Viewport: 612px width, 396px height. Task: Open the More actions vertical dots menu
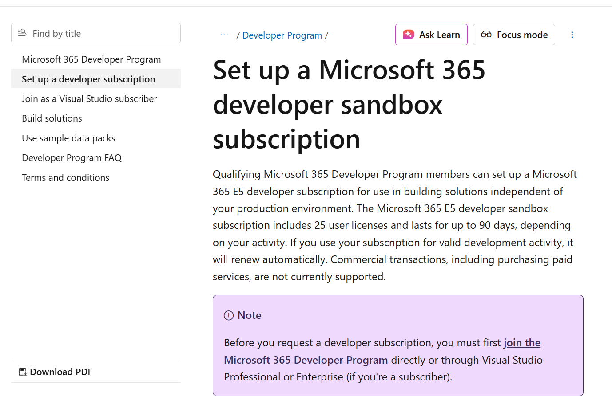[x=572, y=35]
